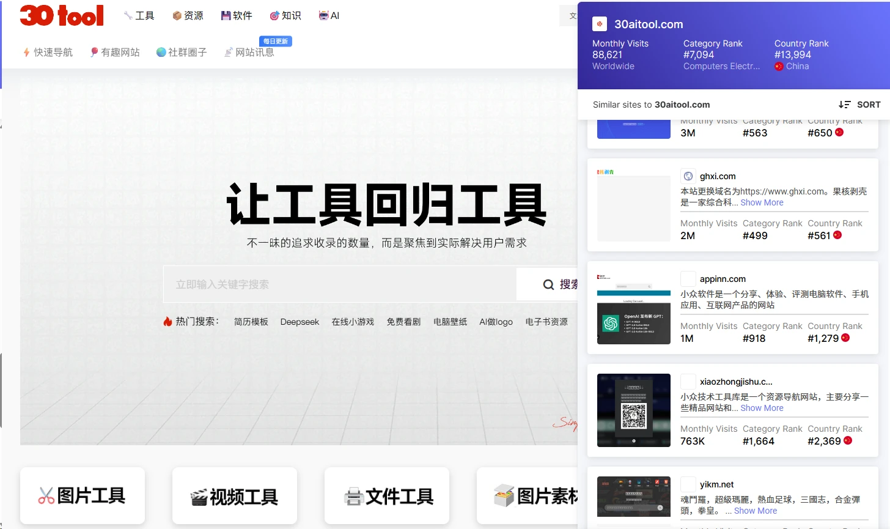Search hot keyword 在线小游戏
This screenshot has height=529, width=890.
(x=353, y=322)
